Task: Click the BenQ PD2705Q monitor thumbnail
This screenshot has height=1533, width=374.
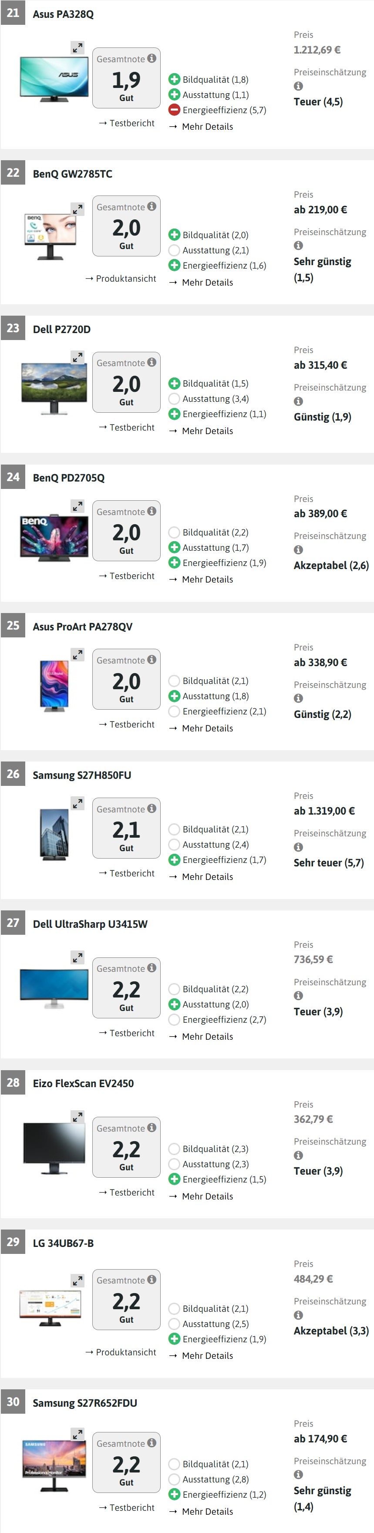Action: pyautogui.click(x=54, y=537)
